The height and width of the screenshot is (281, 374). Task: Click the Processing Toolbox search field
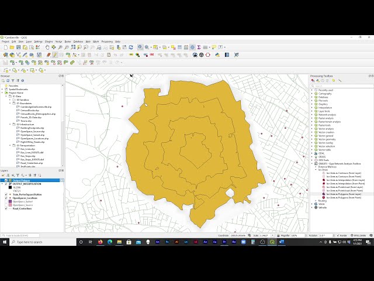341,86
